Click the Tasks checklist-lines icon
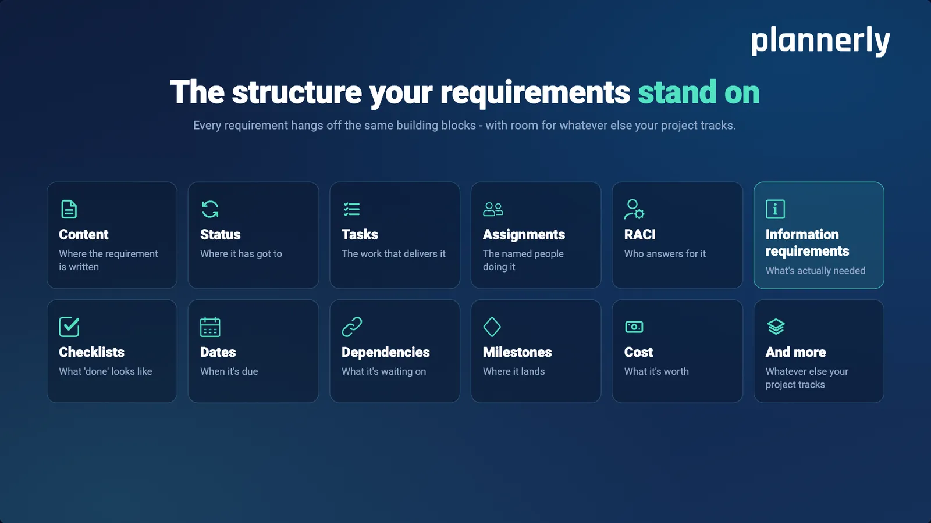Image resolution: width=931 pixels, height=523 pixels. point(351,209)
